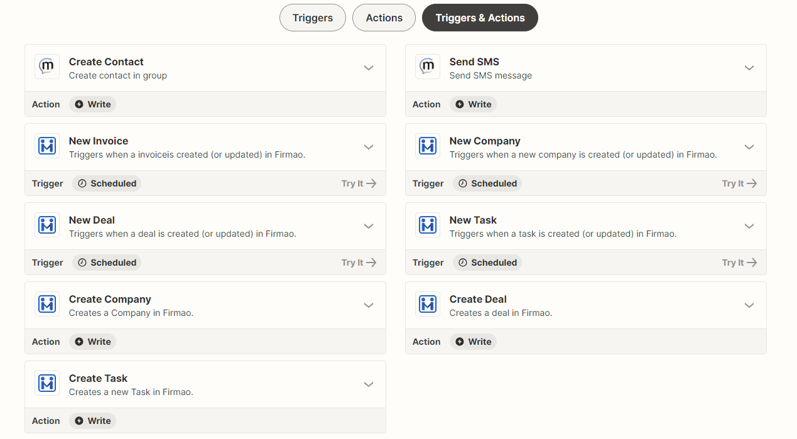Click the Trigger label under New Task
Viewport: 797px width, 439px height.
(428, 263)
